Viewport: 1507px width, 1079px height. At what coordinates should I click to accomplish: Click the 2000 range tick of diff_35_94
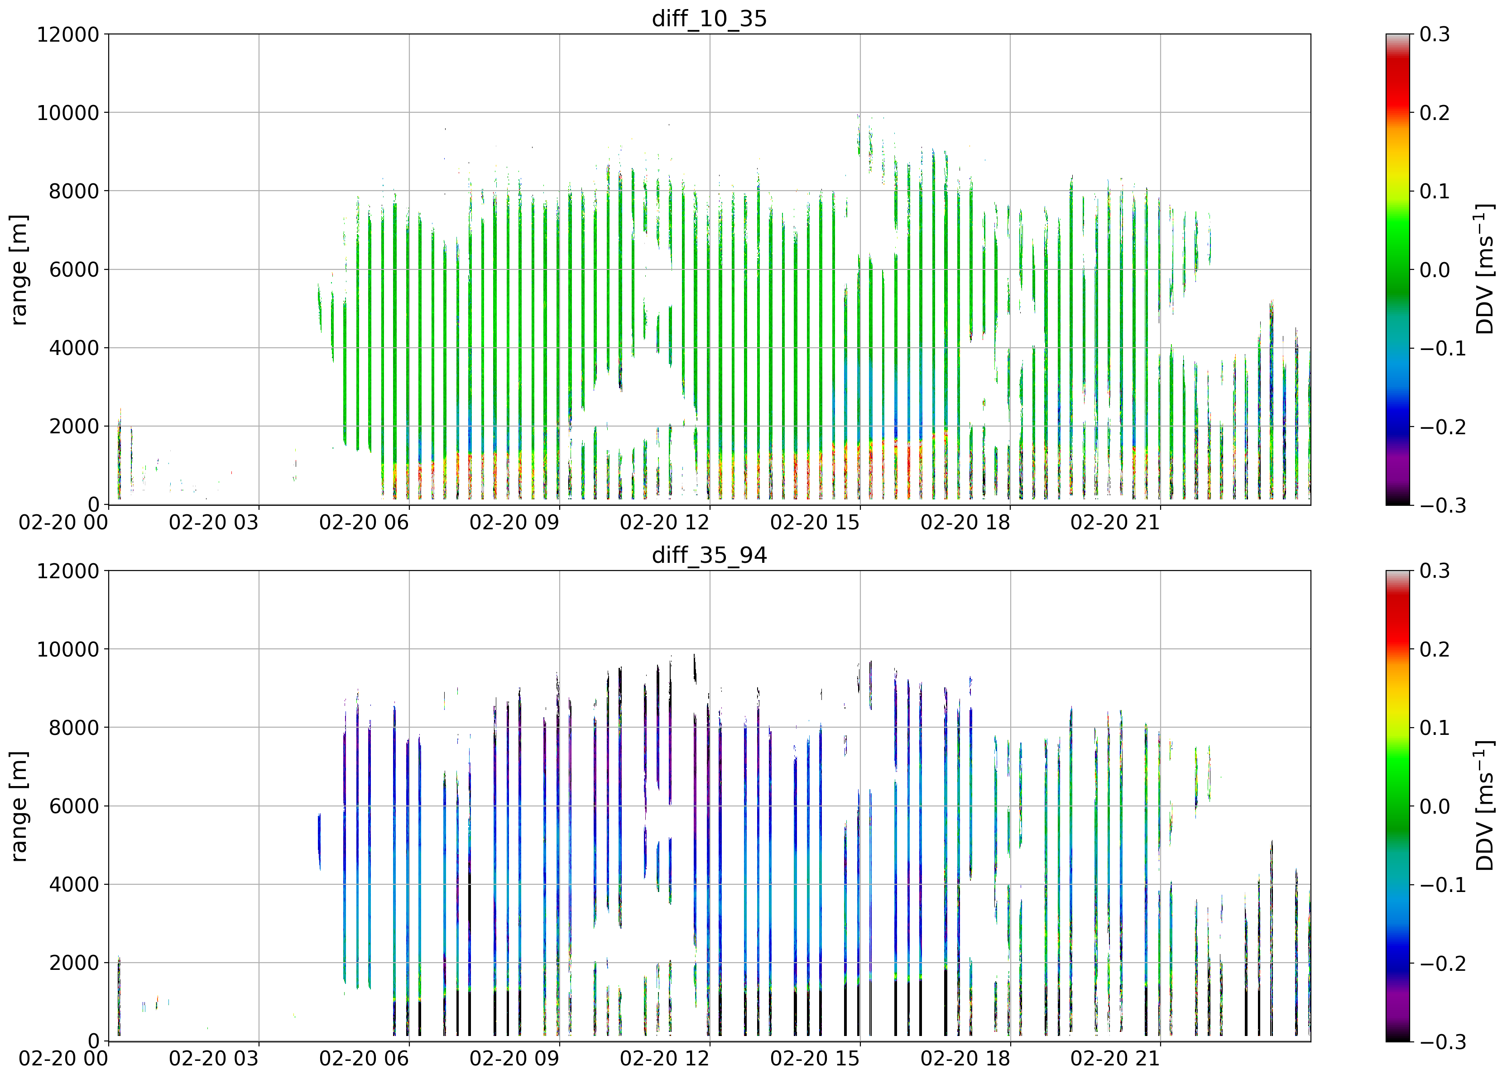click(x=74, y=963)
